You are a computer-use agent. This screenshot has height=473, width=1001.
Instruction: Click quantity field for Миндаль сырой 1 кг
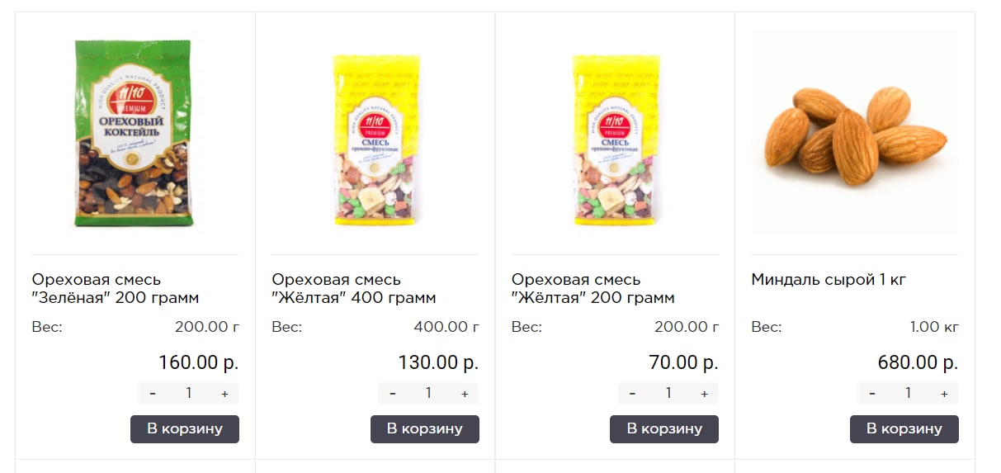[x=908, y=394]
